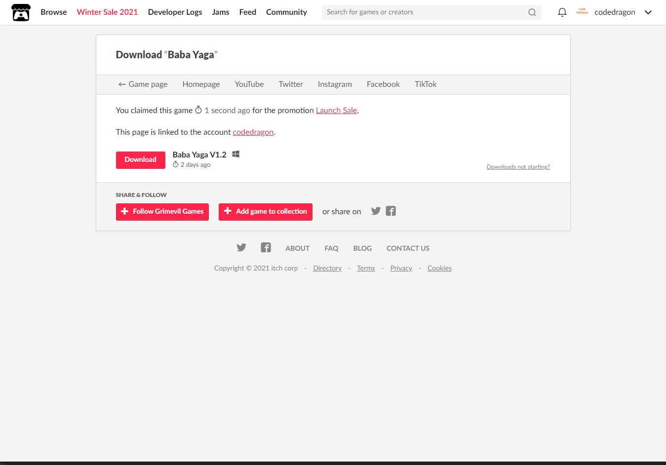Open the Facebook tab link
Viewport: 666px width, 465px height.
pyautogui.click(x=383, y=84)
